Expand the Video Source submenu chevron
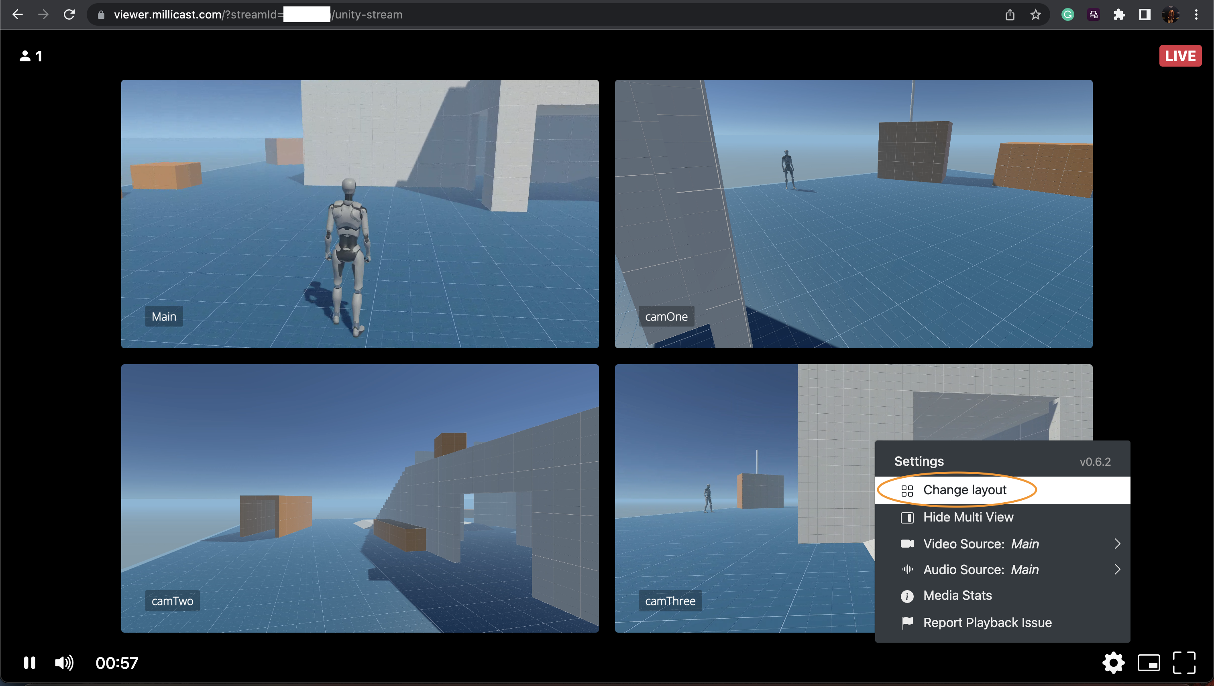 tap(1117, 544)
